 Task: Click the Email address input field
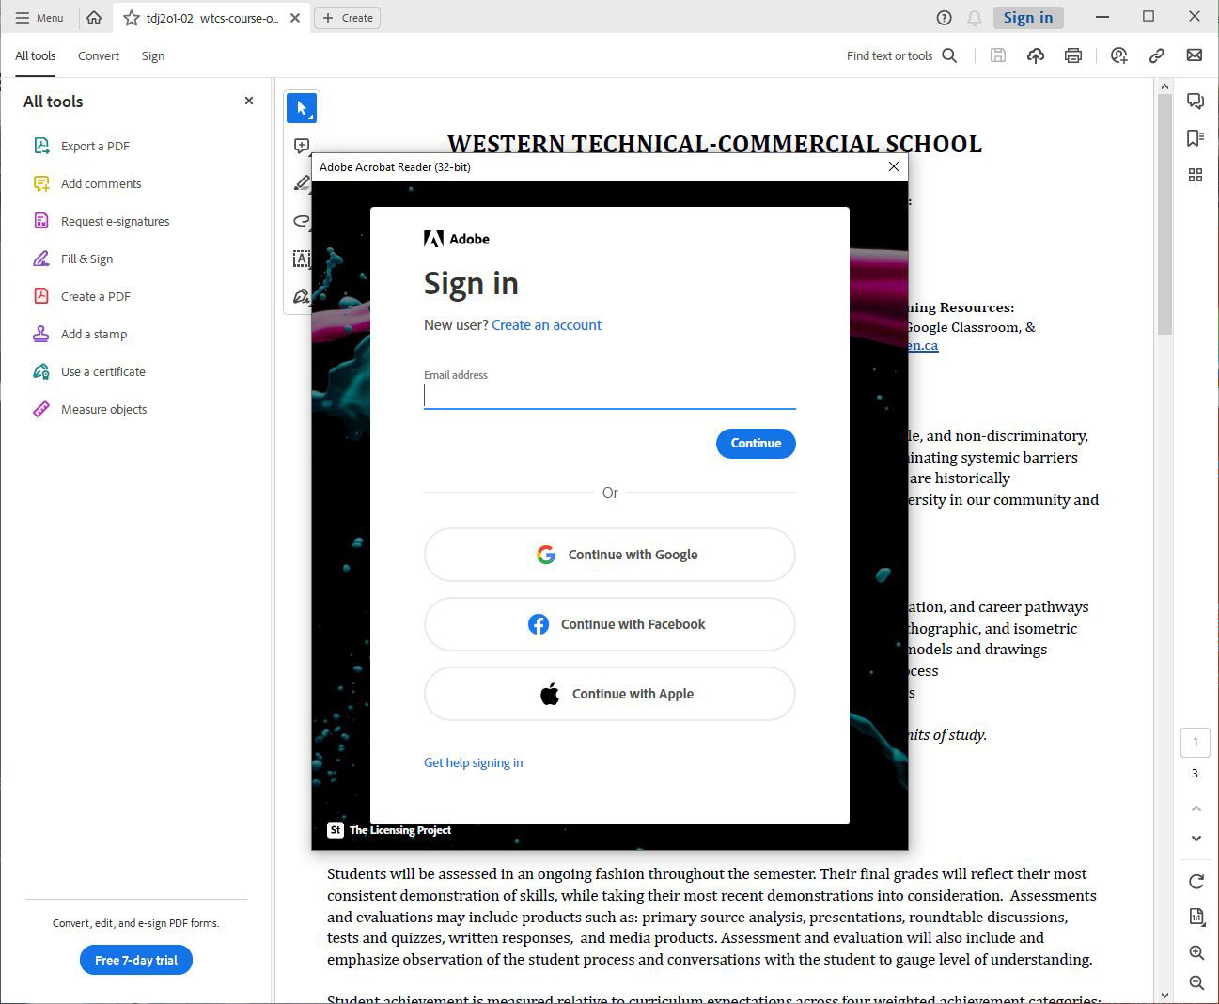tap(610, 396)
